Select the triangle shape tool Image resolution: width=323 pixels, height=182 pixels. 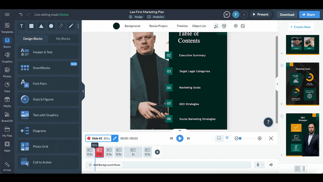(x=41, y=26)
